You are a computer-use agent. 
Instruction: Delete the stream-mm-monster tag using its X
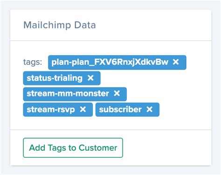click(117, 93)
